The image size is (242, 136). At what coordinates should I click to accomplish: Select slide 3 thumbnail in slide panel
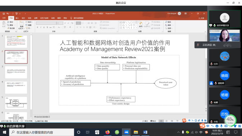[16, 72]
